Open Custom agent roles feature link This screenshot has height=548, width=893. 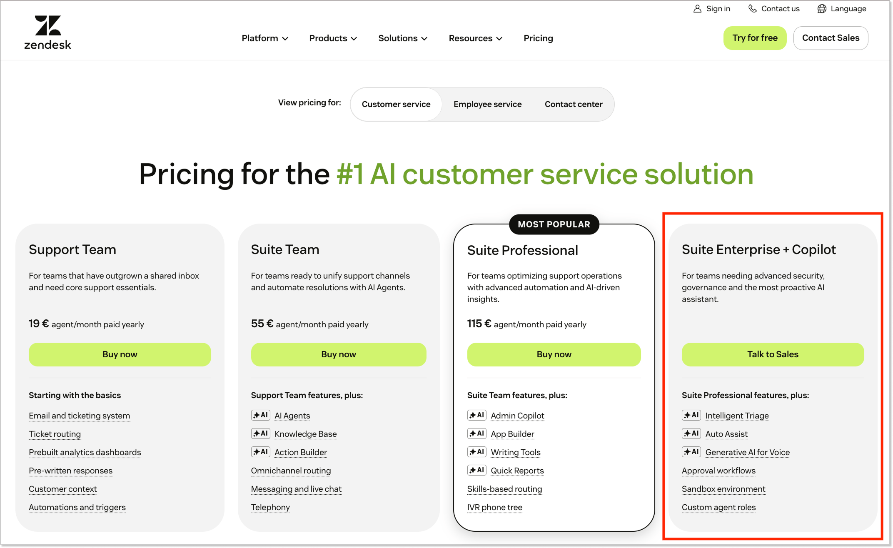[718, 507]
